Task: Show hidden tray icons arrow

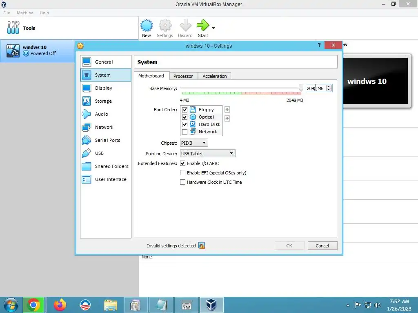Action: pos(348,305)
